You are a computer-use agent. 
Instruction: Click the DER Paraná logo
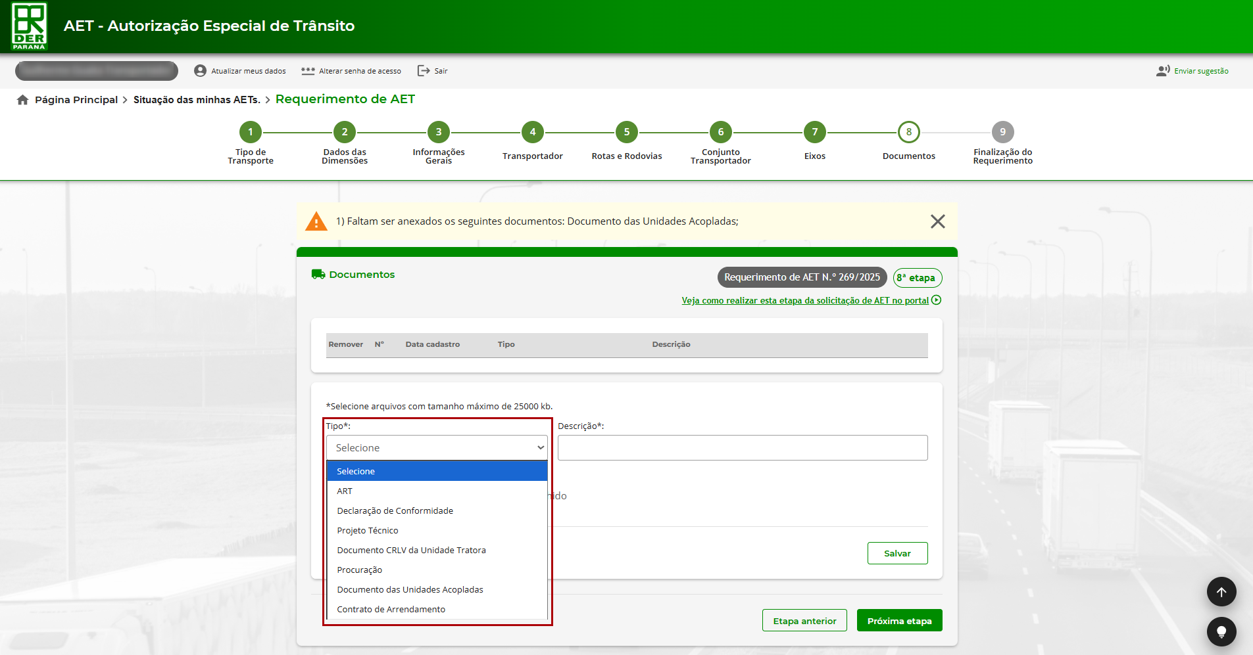(29, 26)
